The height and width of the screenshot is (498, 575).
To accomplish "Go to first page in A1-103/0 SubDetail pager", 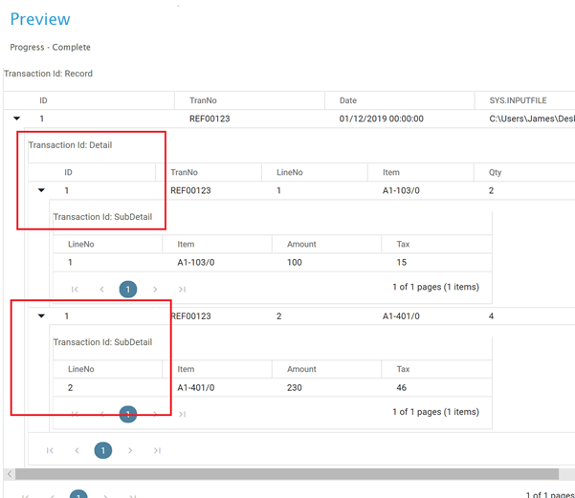I will coord(75,289).
